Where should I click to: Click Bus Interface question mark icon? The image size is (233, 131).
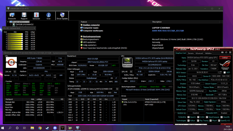[x=230, y=80]
